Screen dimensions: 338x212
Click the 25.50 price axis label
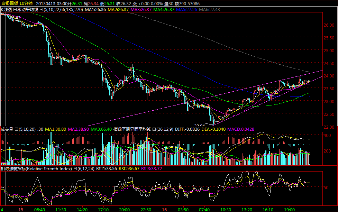pos(329,38)
